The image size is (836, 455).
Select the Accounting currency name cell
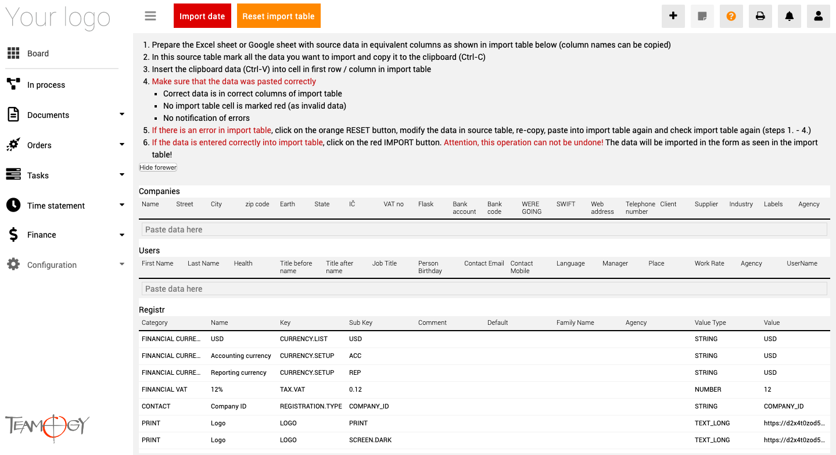pos(241,356)
